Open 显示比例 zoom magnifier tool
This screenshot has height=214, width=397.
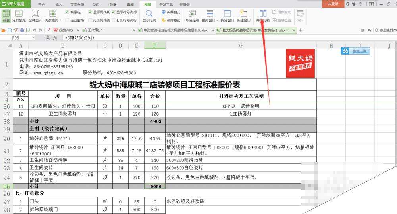tap(149, 16)
